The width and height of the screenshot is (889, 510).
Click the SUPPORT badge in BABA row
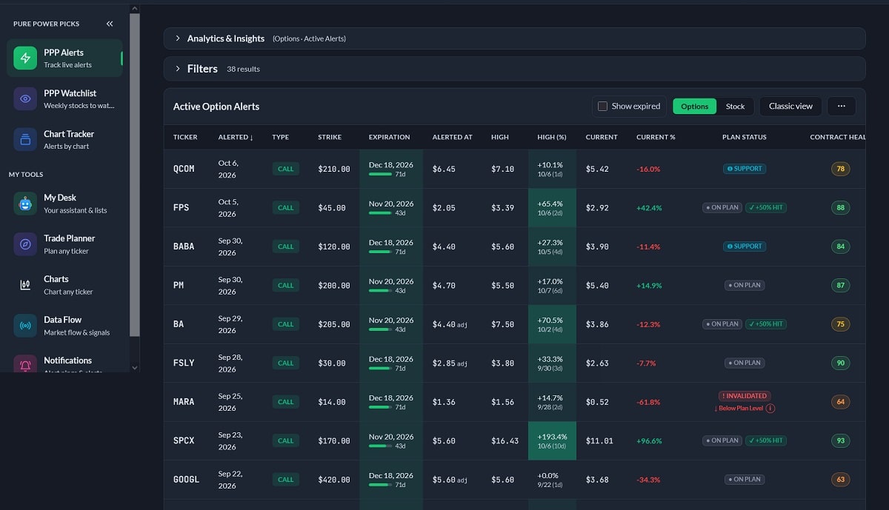click(745, 246)
